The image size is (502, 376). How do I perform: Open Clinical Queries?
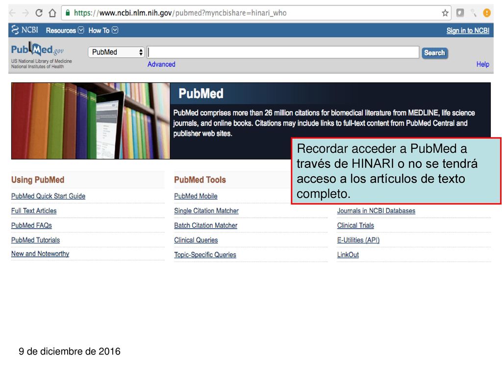(x=196, y=240)
